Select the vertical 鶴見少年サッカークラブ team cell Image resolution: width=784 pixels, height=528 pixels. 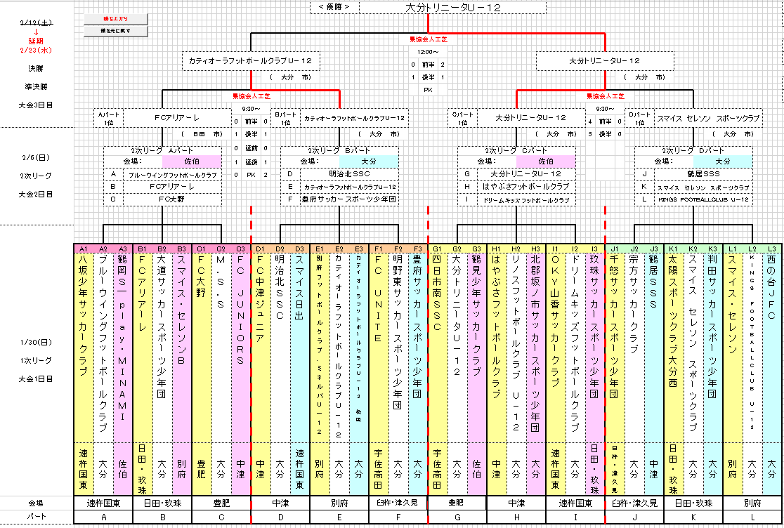(476, 347)
